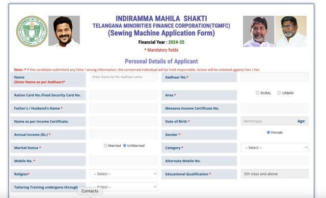The height and width of the screenshot is (198, 326).
Task: Click the Ration Card No. input field
Action: pos(123,95)
